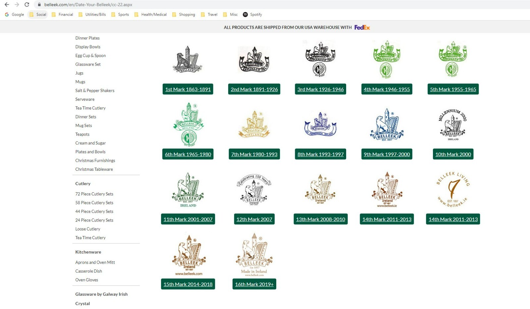The width and height of the screenshot is (530, 309).
Task: Open the Google bookmark
Action: 15,15
